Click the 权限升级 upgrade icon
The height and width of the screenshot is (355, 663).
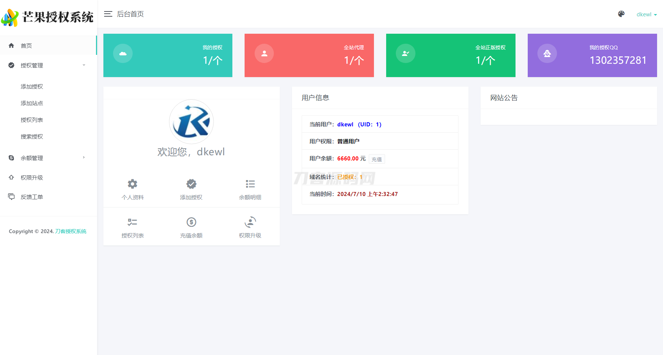pos(250,222)
